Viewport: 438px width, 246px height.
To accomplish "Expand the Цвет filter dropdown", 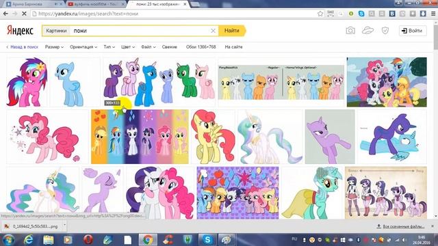I will 128,47.
